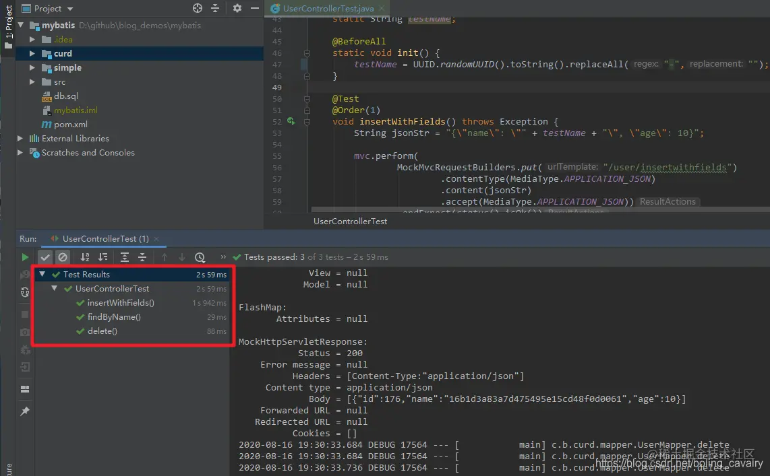The image size is (770, 476).
Task: Close the UserControllerTest (1) run tab
Action: (156, 239)
